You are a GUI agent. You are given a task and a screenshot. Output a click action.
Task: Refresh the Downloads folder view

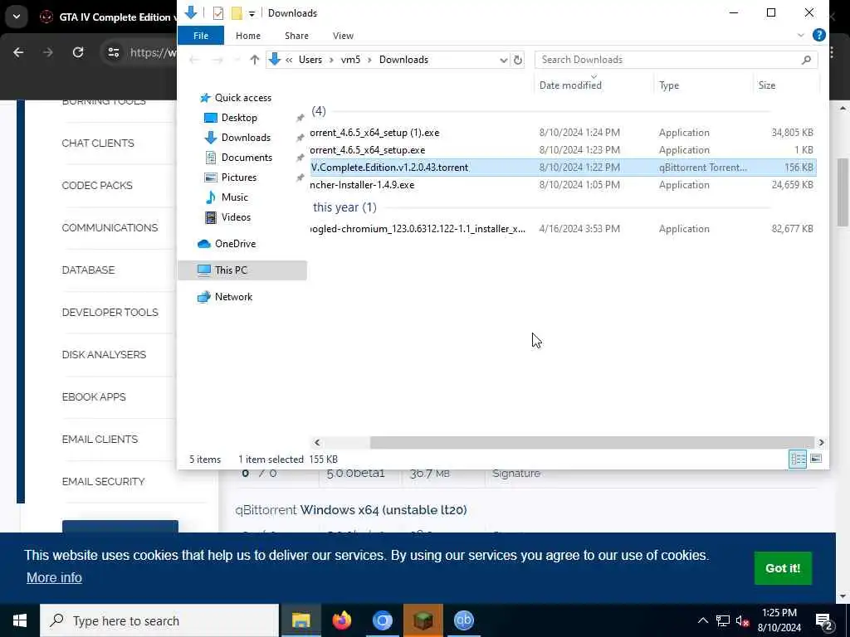click(x=518, y=60)
